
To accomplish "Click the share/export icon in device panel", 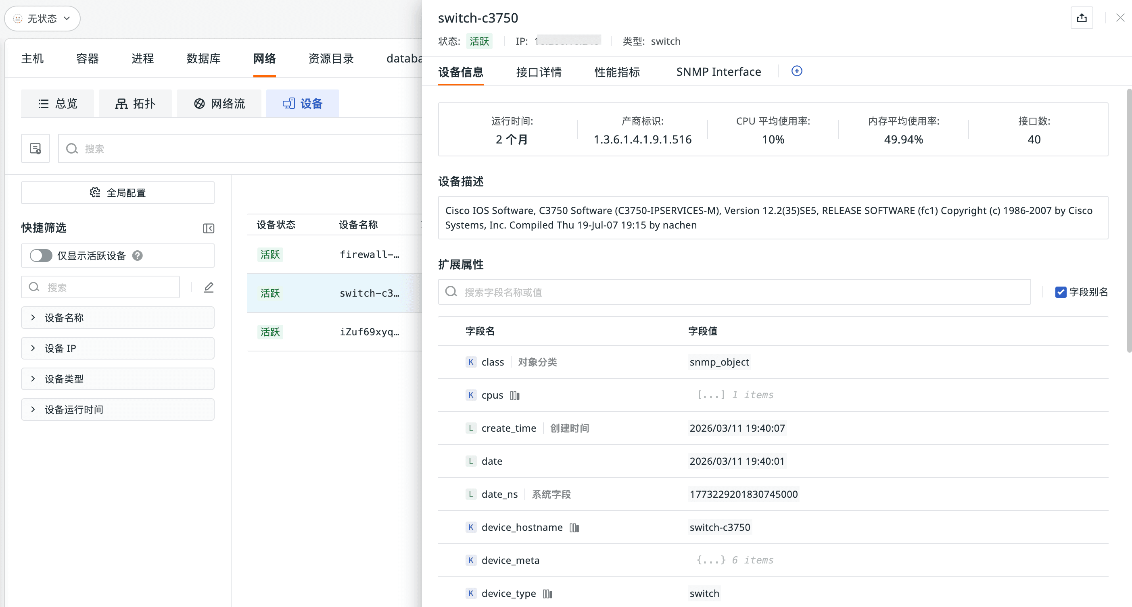I will coord(1082,18).
